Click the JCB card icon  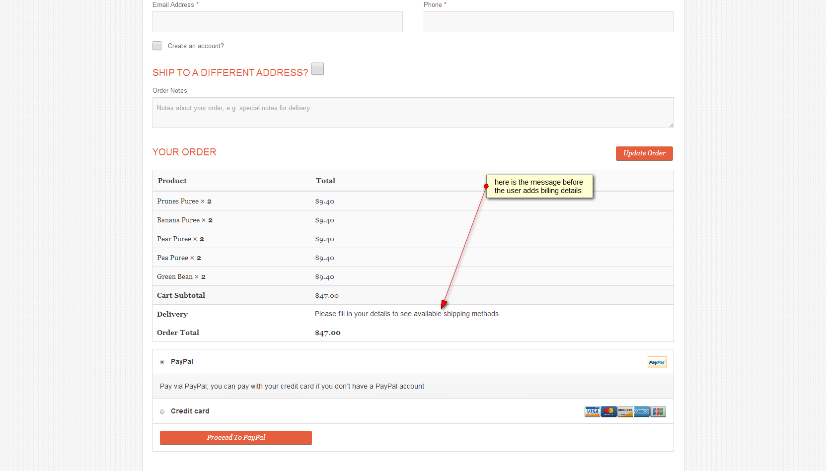click(658, 411)
